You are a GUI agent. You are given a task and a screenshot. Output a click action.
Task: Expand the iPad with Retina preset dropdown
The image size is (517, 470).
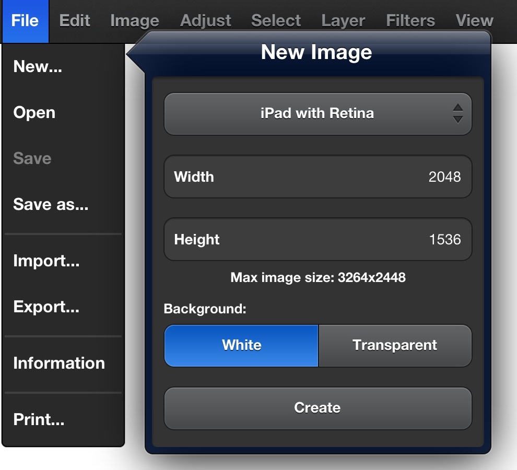click(x=318, y=113)
